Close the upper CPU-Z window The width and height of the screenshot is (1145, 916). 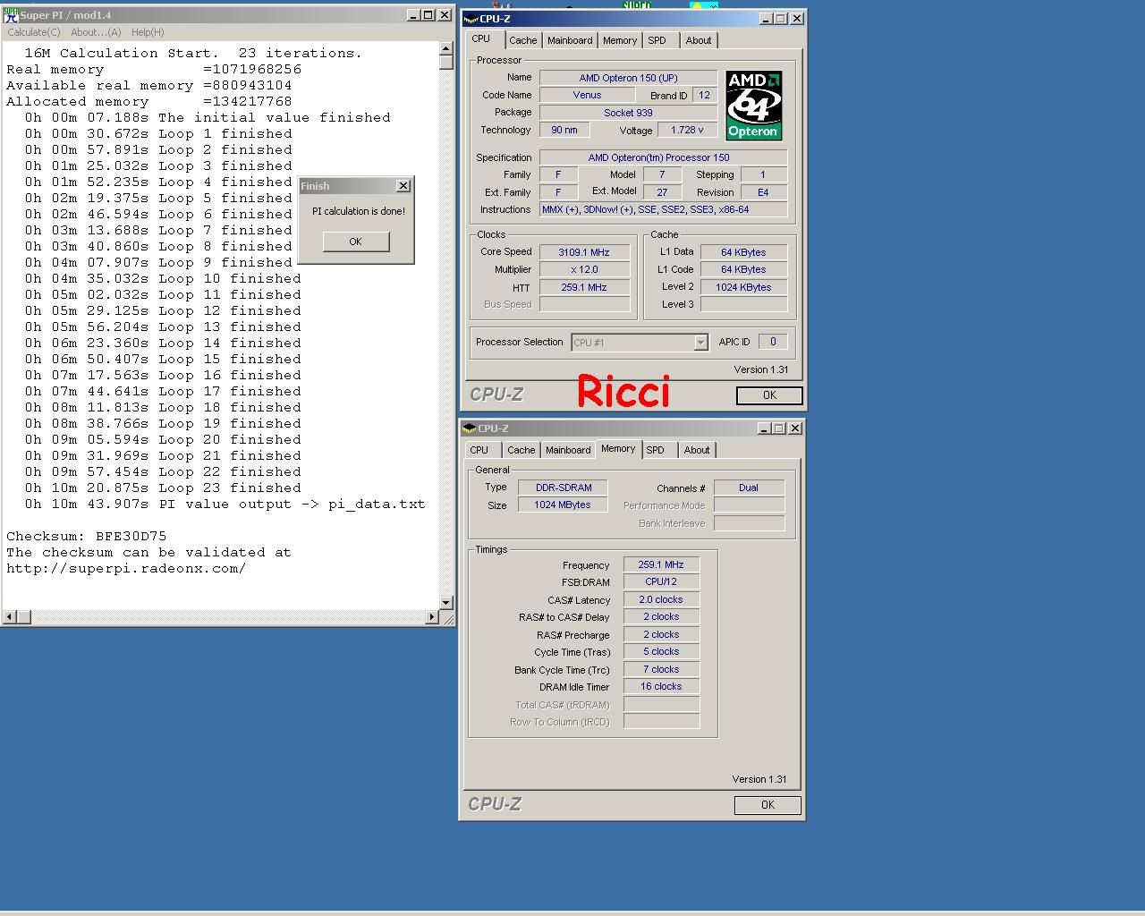(797, 19)
